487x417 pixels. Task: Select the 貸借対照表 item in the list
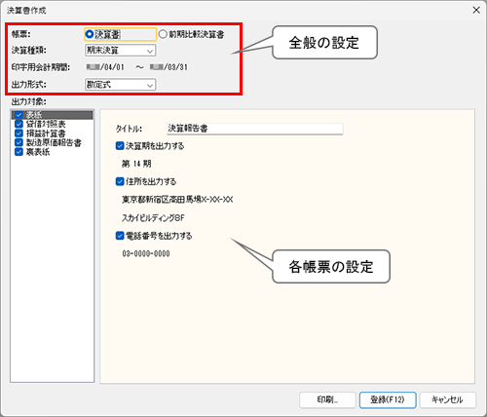click(46, 124)
